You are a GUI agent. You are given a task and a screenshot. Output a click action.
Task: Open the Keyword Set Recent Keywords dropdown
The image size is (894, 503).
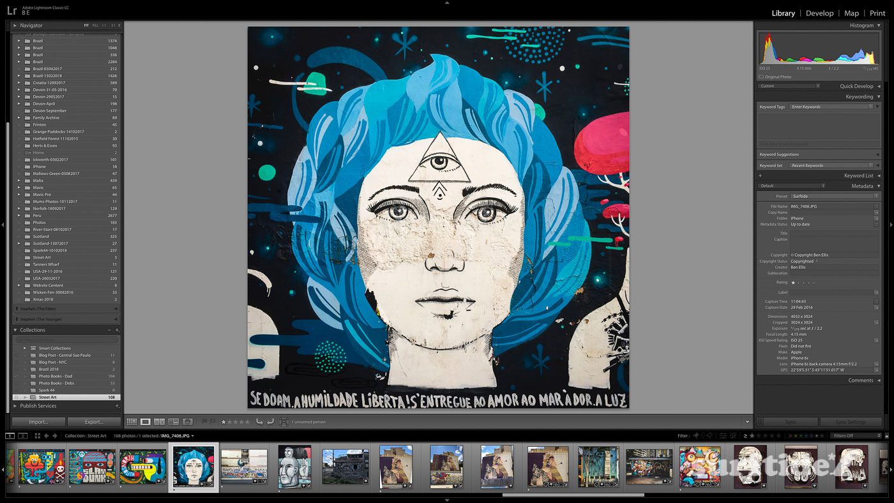(830, 165)
